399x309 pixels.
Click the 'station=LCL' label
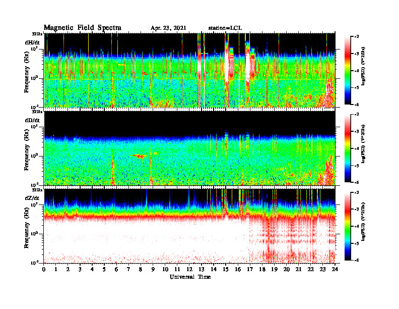point(225,28)
